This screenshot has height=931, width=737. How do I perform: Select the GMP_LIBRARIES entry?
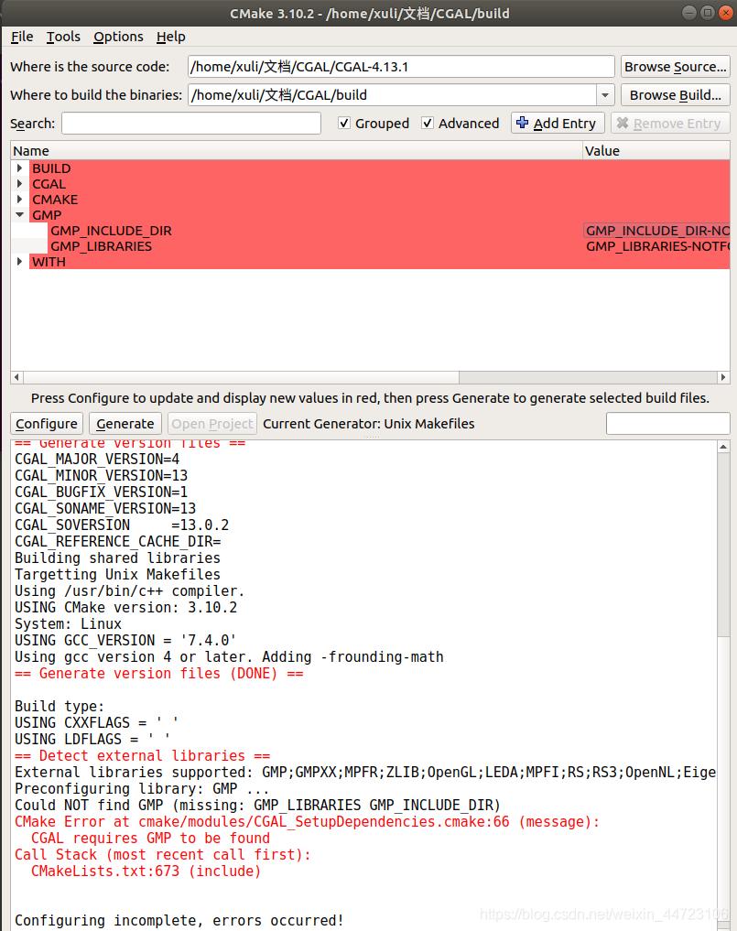click(101, 246)
